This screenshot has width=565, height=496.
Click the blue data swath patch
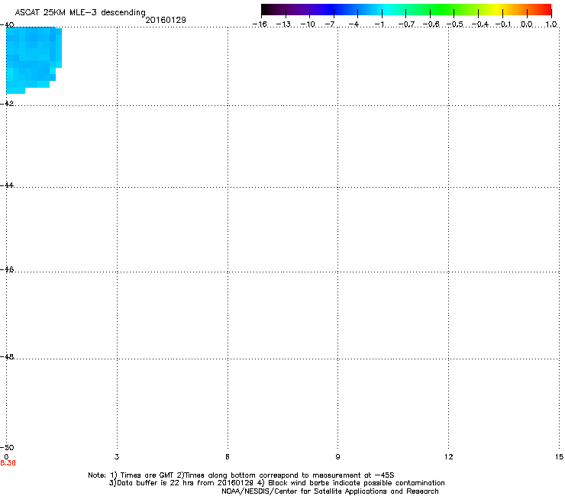pyautogui.click(x=34, y=60)
